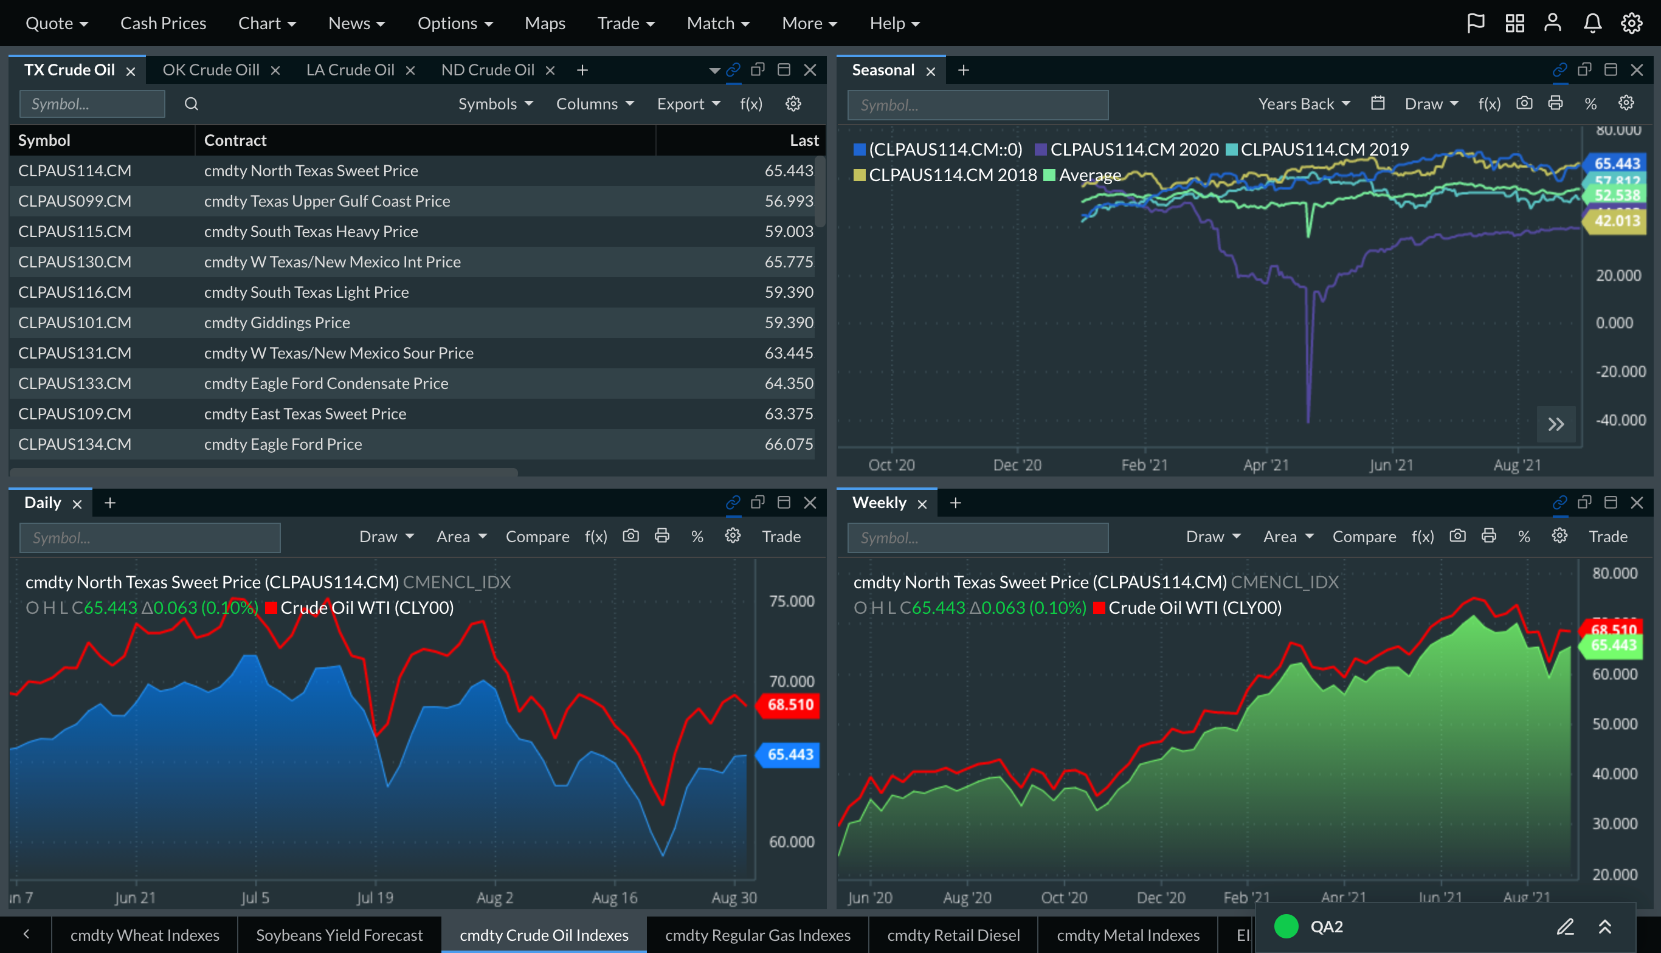The image size is (1661, 953).
Task: Click the flag icon in top bar
Action: [1475, 24]
